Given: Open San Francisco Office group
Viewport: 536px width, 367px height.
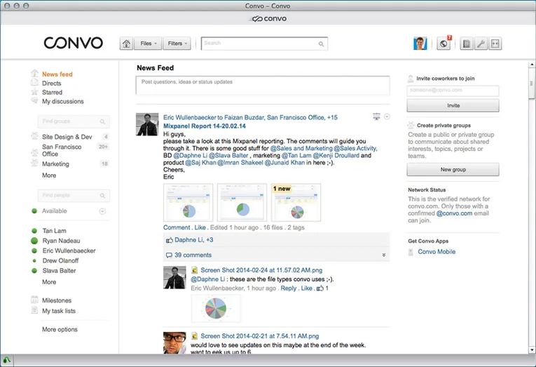Looking at the screenshot, I should [x=62, y=150].
